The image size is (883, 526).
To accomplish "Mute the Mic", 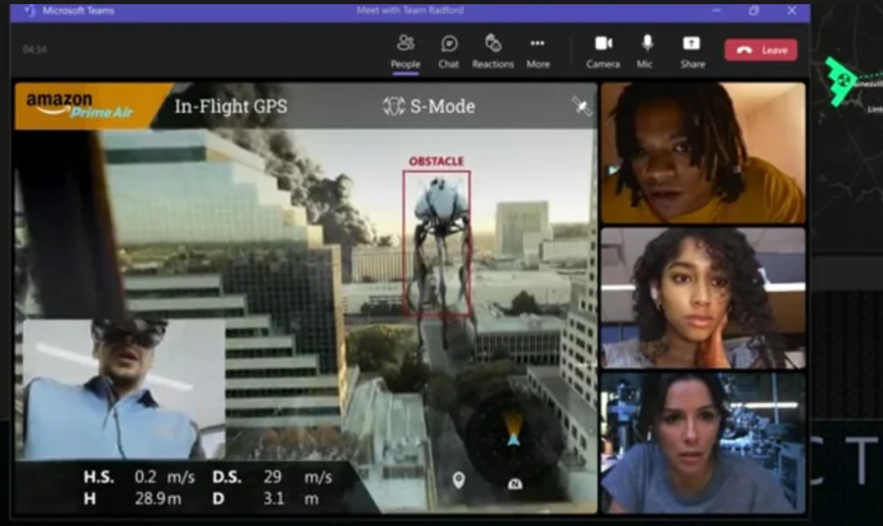I will pyautogui.click(x=645, y=52).
